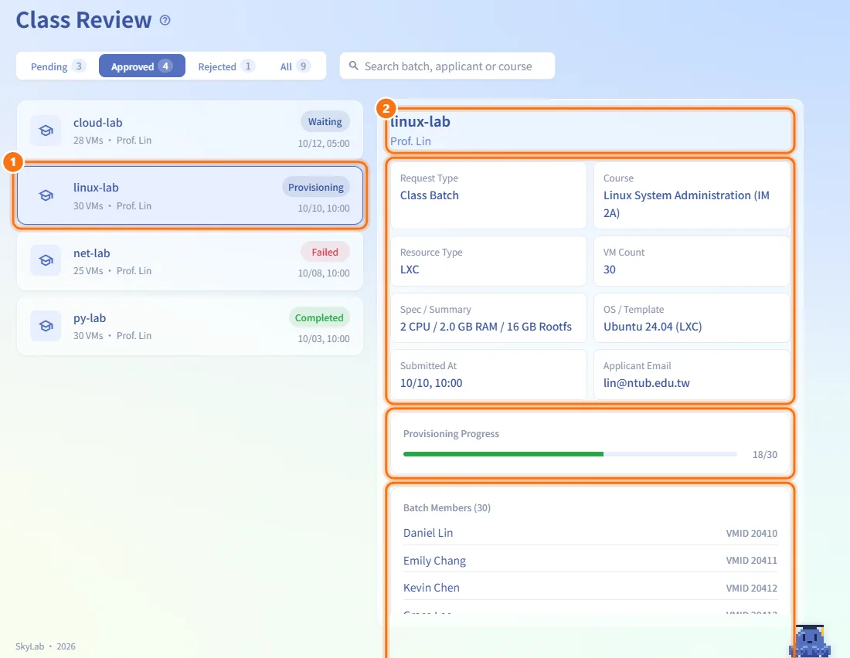The width and height of the screenshot is (850, 658).
Task: Click the Class Batch request type value
Action: tap(430, 195)
